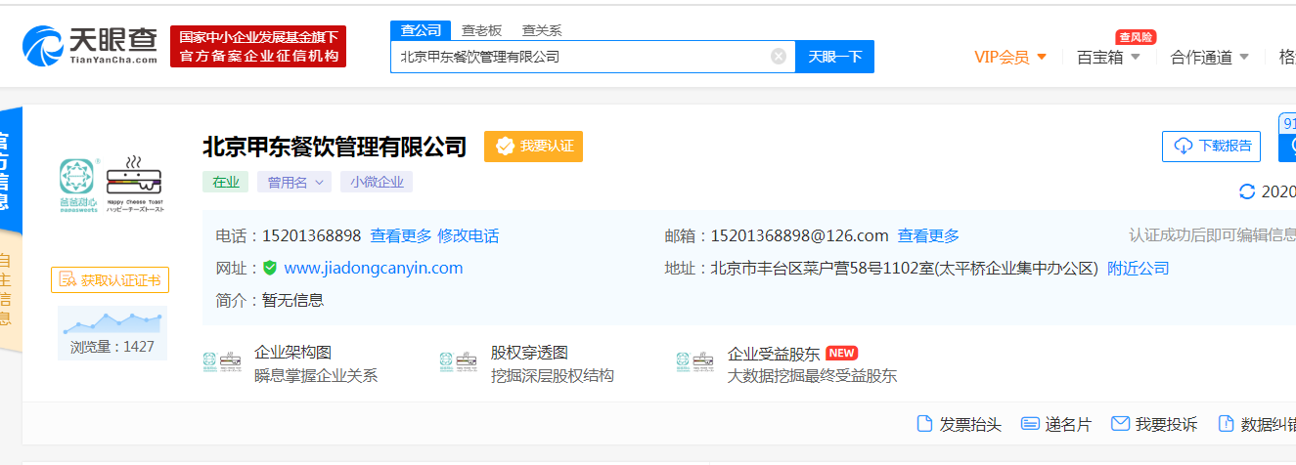Open the TianYanCha logo homepage
This screenshot has height=465, width=1296.
point(90,46)
